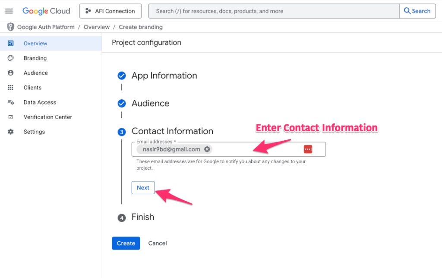Click the Google Cloud logo
The width and height of the screenshot is (442, 278).
(x=46, y=11)
